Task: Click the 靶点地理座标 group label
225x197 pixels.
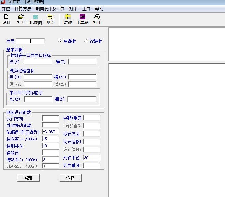Action: tap(22, 71)
